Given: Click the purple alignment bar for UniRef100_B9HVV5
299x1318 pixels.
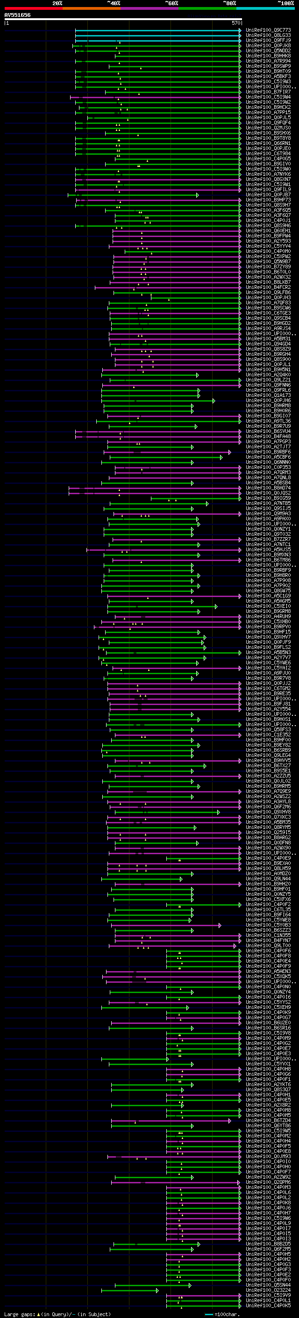Looking at the screenshot, I should 178,761.
